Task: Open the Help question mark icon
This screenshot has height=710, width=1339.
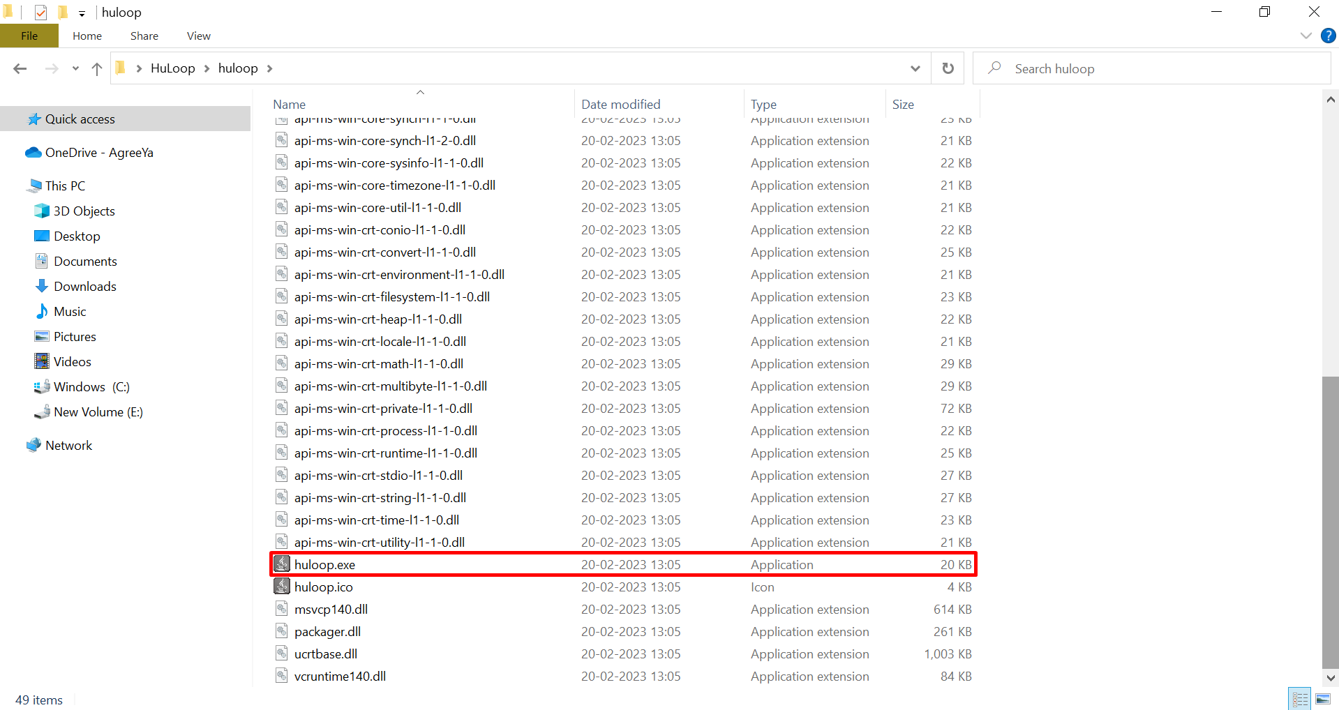Action: [1328, 36]
